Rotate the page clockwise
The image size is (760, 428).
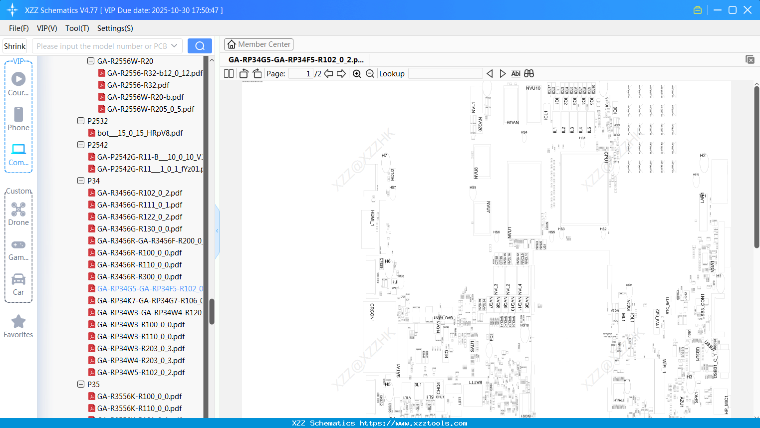[257, 74]
